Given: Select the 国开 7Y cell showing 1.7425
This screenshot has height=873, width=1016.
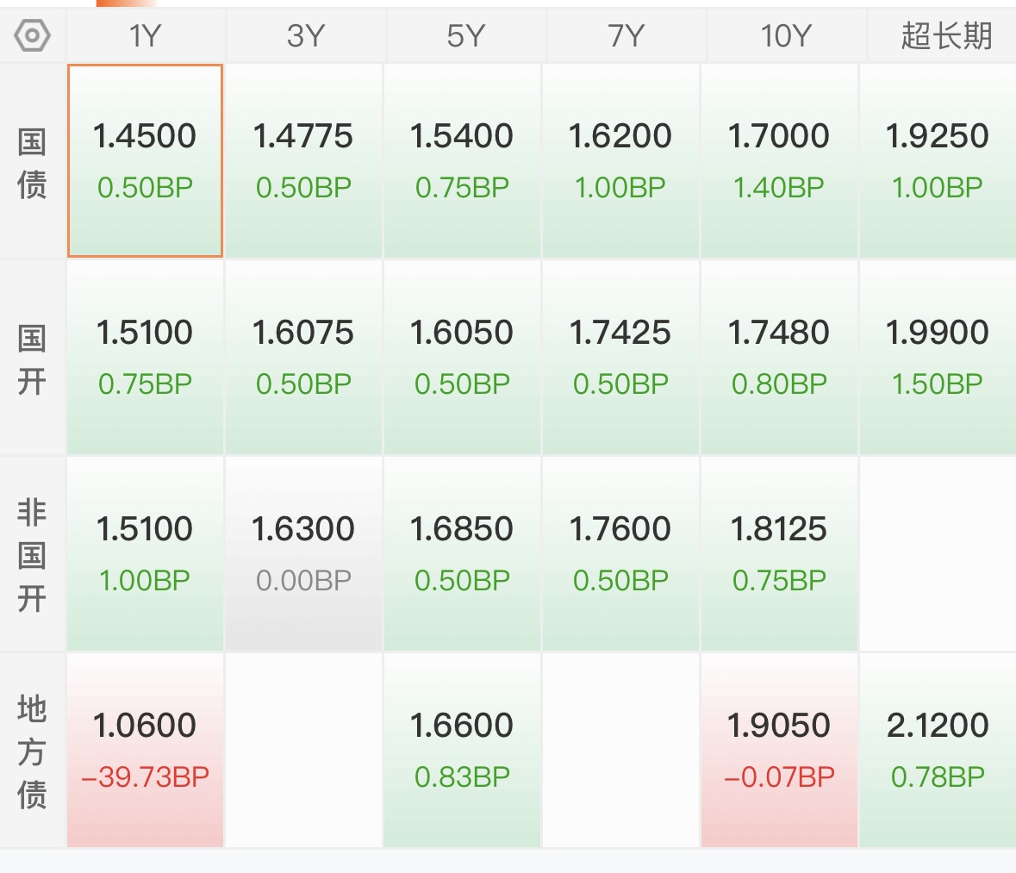Looking at the screenshot, I should [x=620, y=357].
